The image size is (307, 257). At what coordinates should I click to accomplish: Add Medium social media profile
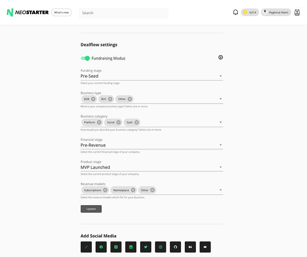pos(116,247)
